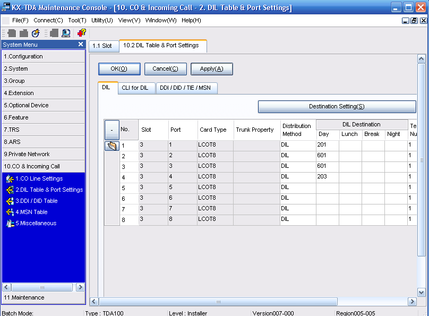This screenshot has height=316, width=429.
Task: Open the help question mark icon
Action: point(82,33)
